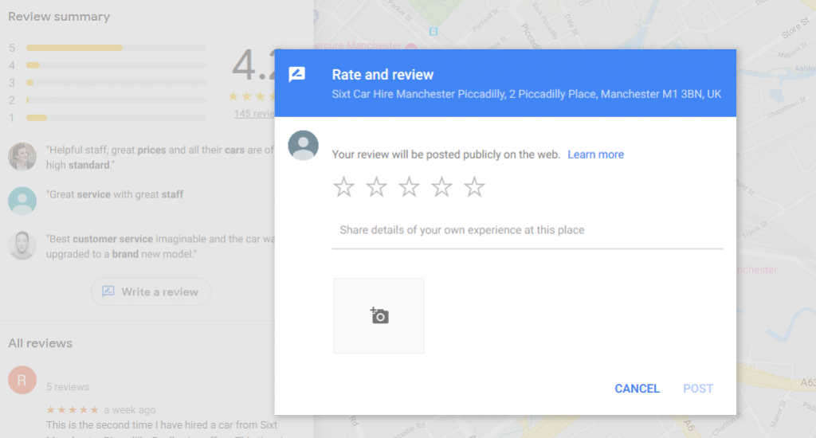
Task: Click the '5 reviews' text under reviewer
Action: tap(68, 387)
